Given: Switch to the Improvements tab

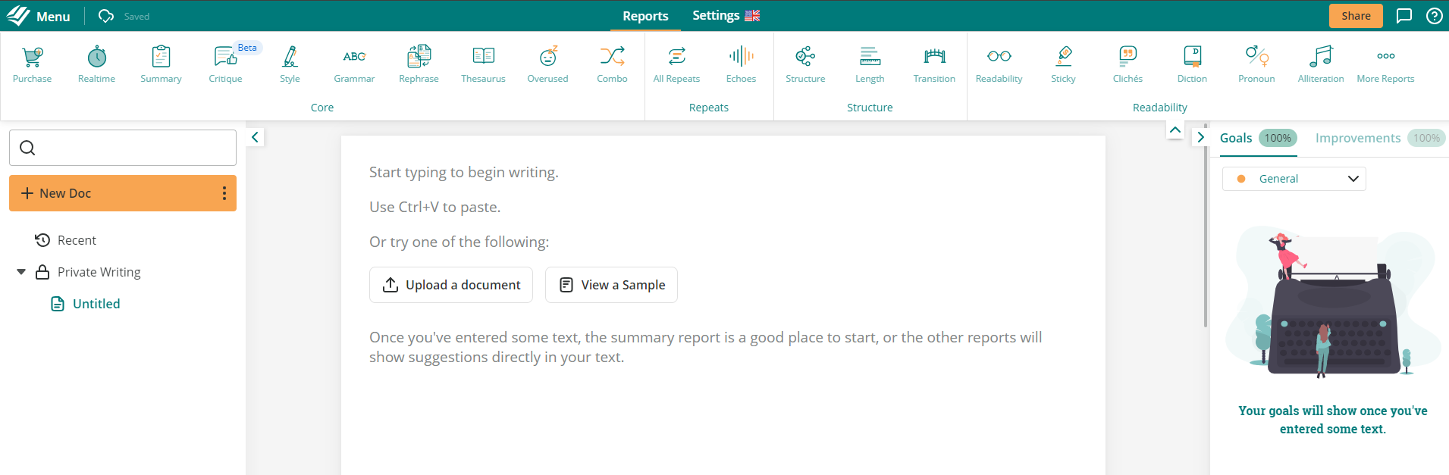Looking at the screenshot, I should tap(1380, 138).
